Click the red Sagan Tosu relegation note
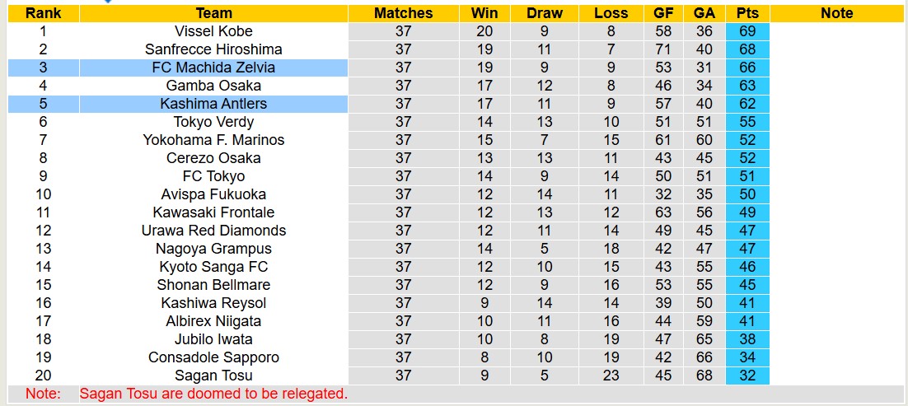 point(213,394)
